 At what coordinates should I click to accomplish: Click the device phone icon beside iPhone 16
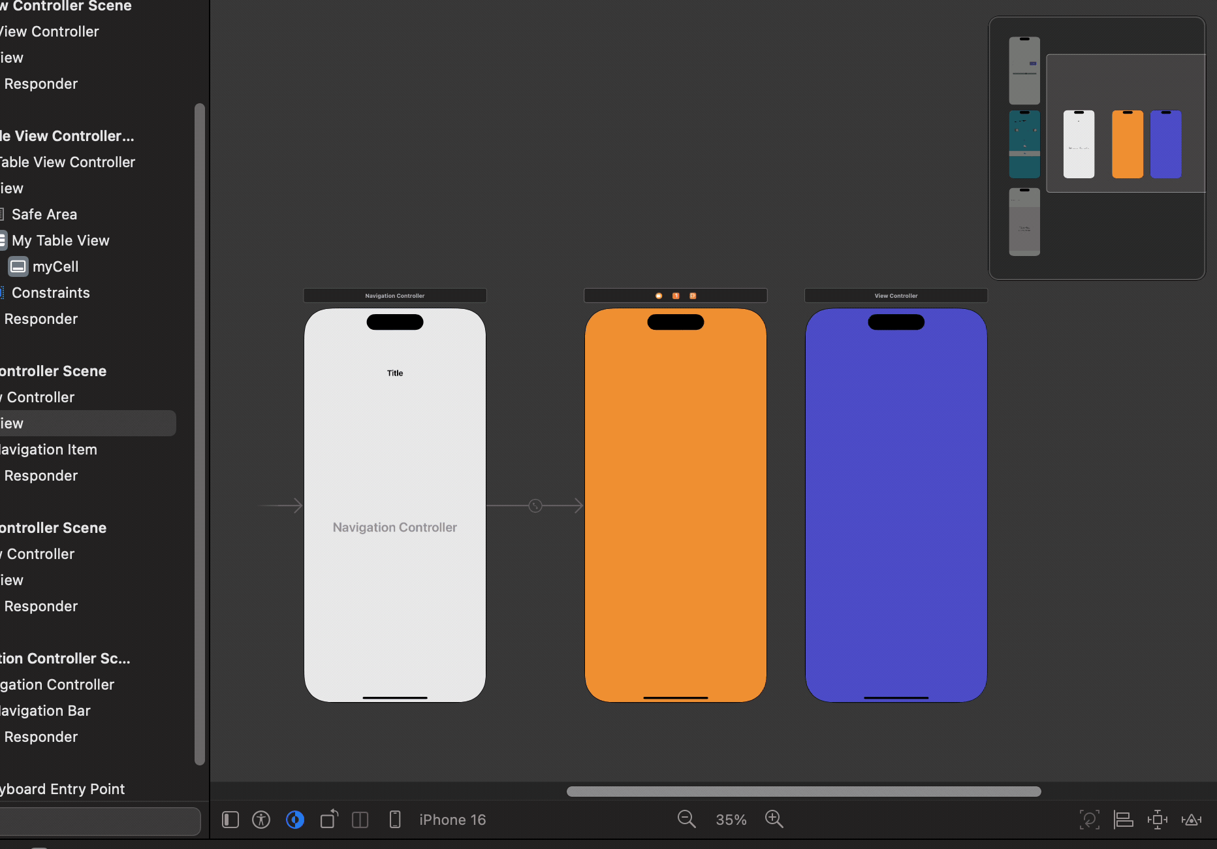pyautogui.click(x=395, y=819)
